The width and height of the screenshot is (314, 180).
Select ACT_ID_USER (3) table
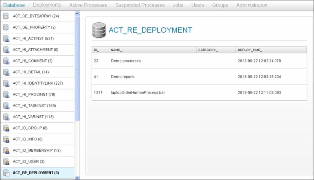[x=37, y=162]
